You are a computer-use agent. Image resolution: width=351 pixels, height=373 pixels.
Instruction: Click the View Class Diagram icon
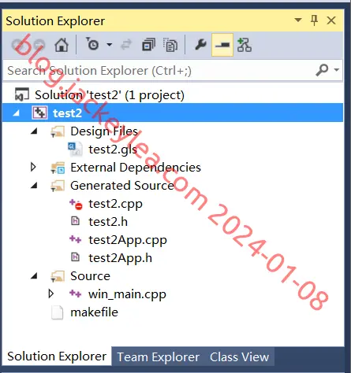(x=245, y=45)
